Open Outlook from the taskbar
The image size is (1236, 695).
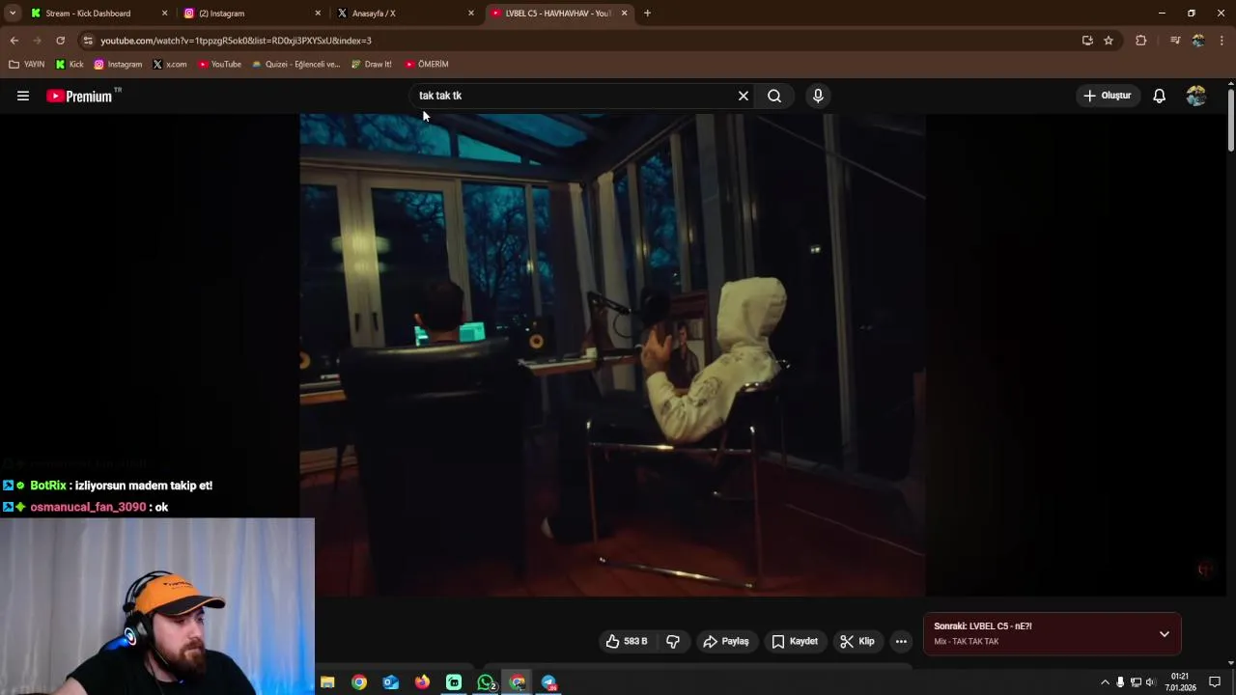coord(390,682)
